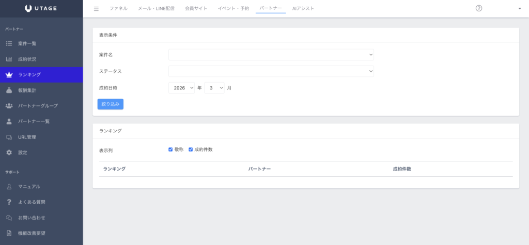Open the 案件名 dropdown

pyautogui.click(x=271, y=55)
